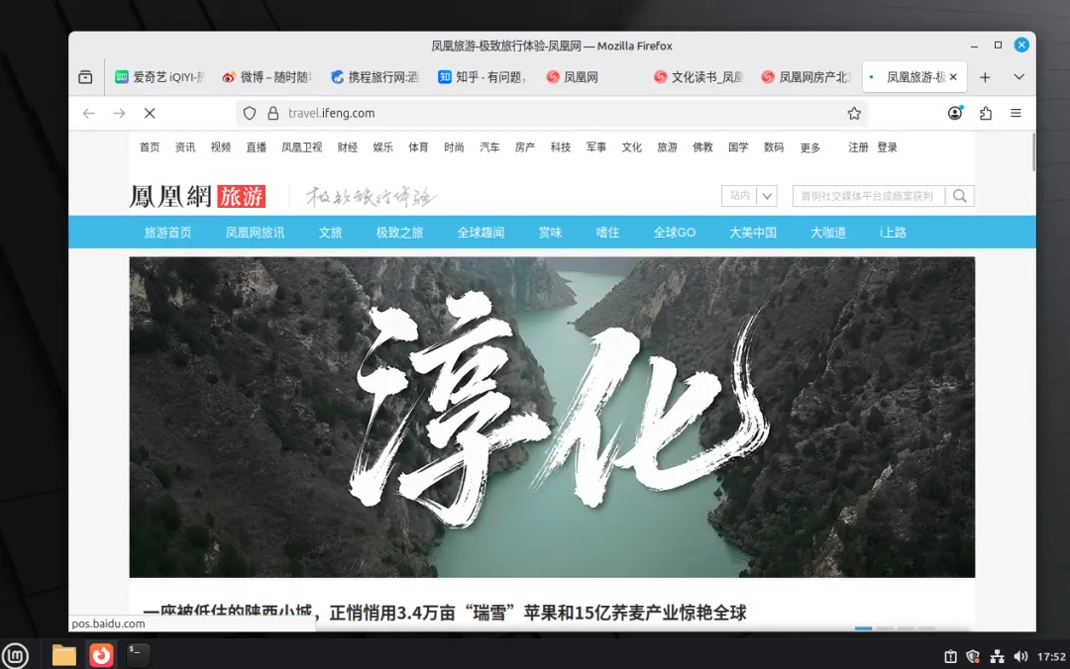1070x669 pixels.
Task: Open 嗜住 in blue navigation bar
Action: (608, 233)
